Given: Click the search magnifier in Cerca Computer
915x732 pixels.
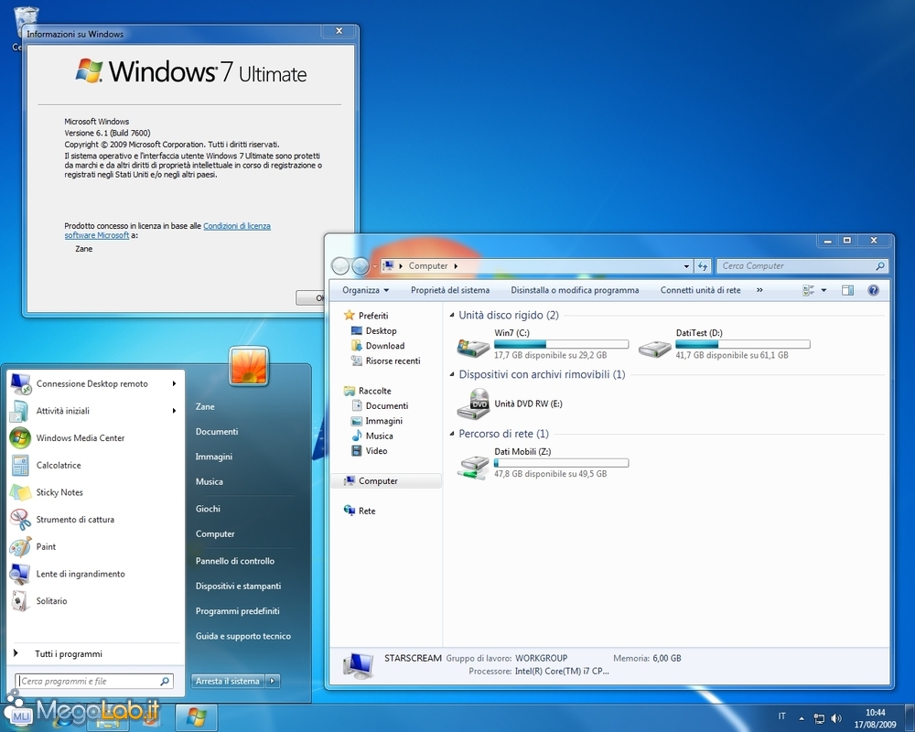Looking at the screenshot, I should (x=880, y=266).
